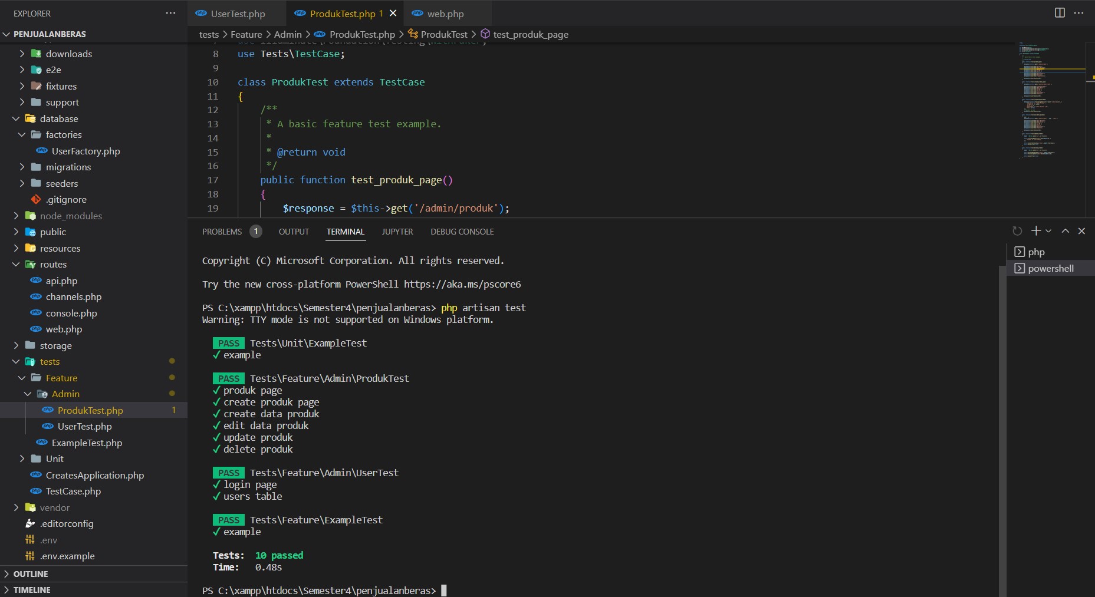The height and width of the screenshot is (597, 1095).
Task: Collapse the database folder
Action: click(x=16, y=118)
